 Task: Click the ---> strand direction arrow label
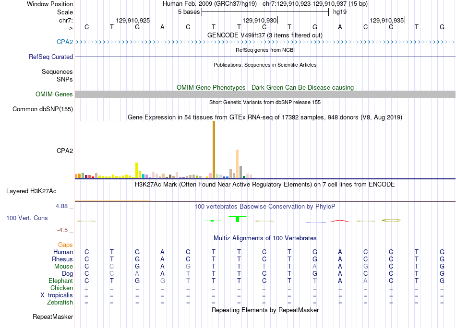click(x=68, y=28)
